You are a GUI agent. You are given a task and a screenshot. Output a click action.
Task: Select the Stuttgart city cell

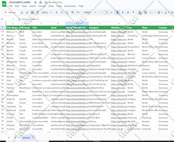134,92
